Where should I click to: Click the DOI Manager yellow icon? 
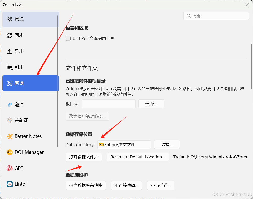10,152
